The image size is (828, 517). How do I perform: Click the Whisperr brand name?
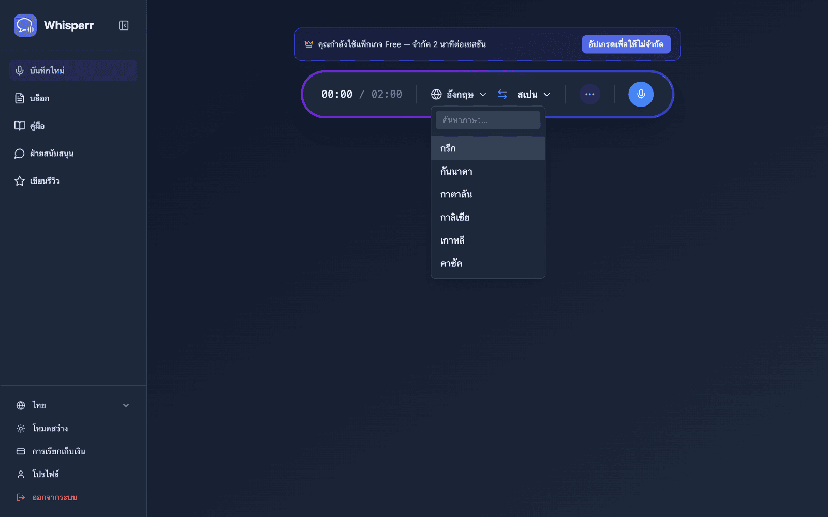(x=69, y=25)
